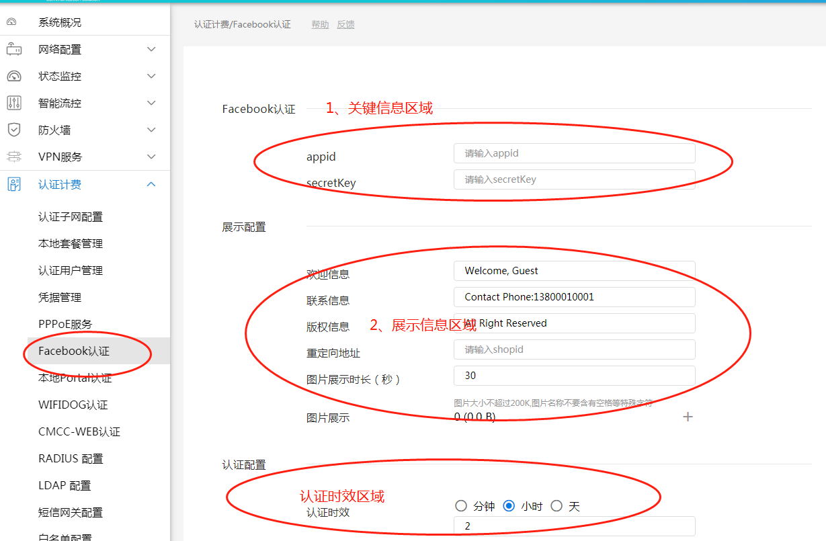This screenshot has height=541, width=826.
Task: Click the 系统概况 dashboard icon
Action: pos(11,22)
